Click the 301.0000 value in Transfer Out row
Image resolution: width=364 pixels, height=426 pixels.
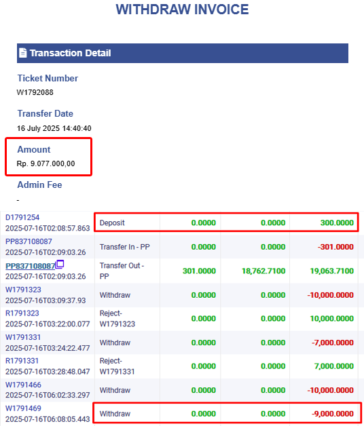(x=199, y=271)
